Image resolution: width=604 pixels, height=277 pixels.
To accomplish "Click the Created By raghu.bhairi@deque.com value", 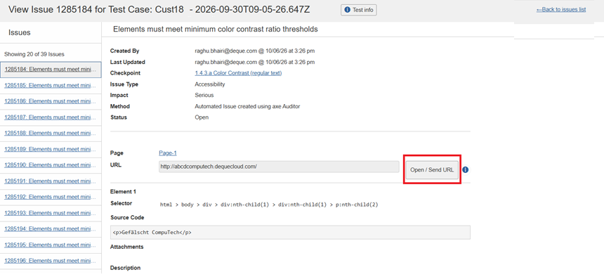I will (255, 51).
